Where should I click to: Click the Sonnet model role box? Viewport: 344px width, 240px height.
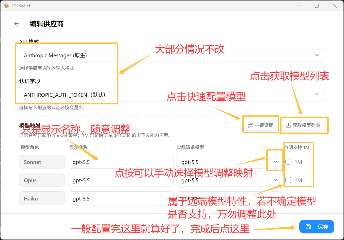coord(42,162)
